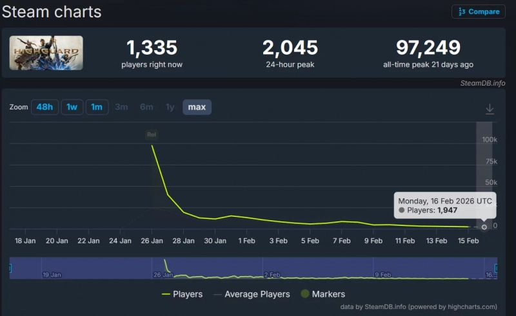Open the chart download menu icon
Screen dimensions: 516x316
tap(490, 109)
